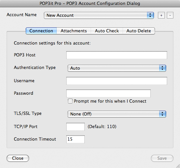Click the Password input field

tap(108, 93)
